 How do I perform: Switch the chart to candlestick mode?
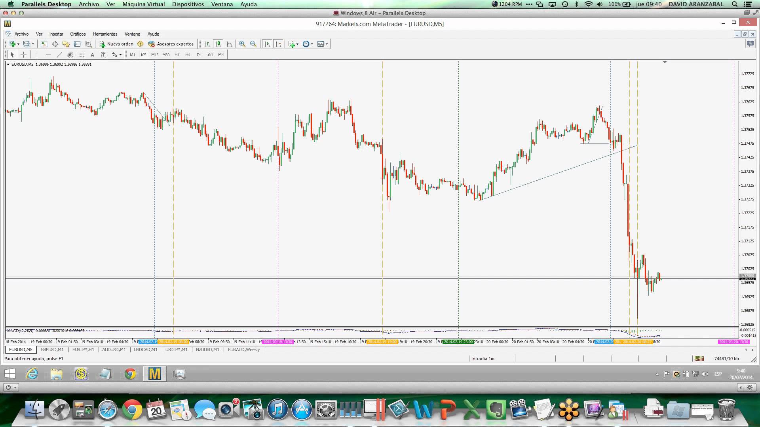pos(218,44)
